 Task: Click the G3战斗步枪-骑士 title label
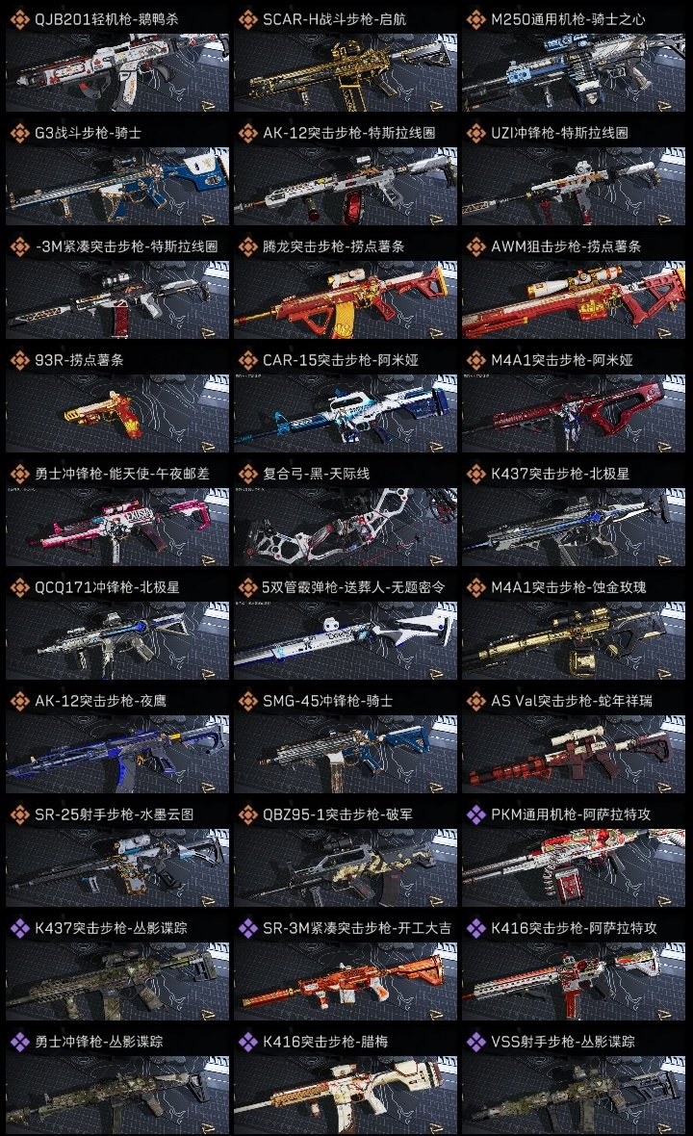88,133
